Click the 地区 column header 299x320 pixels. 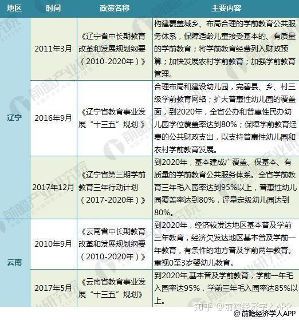(14, 9)
